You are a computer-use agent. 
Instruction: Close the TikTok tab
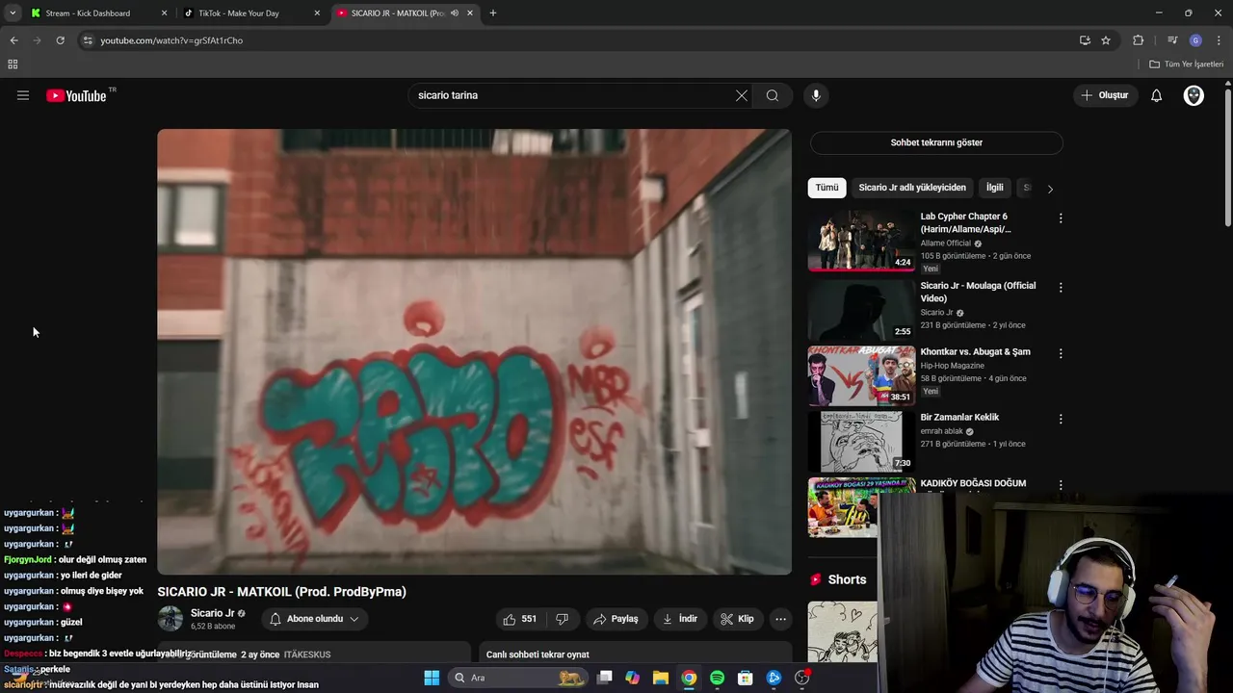point(317,13)
